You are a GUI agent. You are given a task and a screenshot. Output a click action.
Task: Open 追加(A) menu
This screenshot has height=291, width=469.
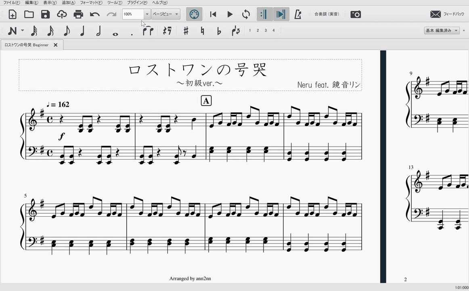point(69,2)
